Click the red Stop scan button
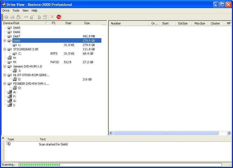233x168 pixels. click(59, 17)
